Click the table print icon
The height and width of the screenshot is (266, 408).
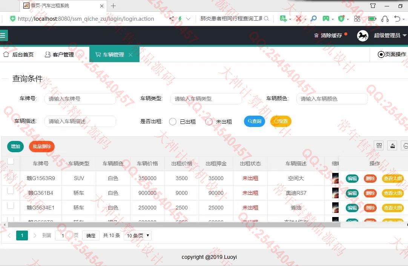click(x=405, y=145)
